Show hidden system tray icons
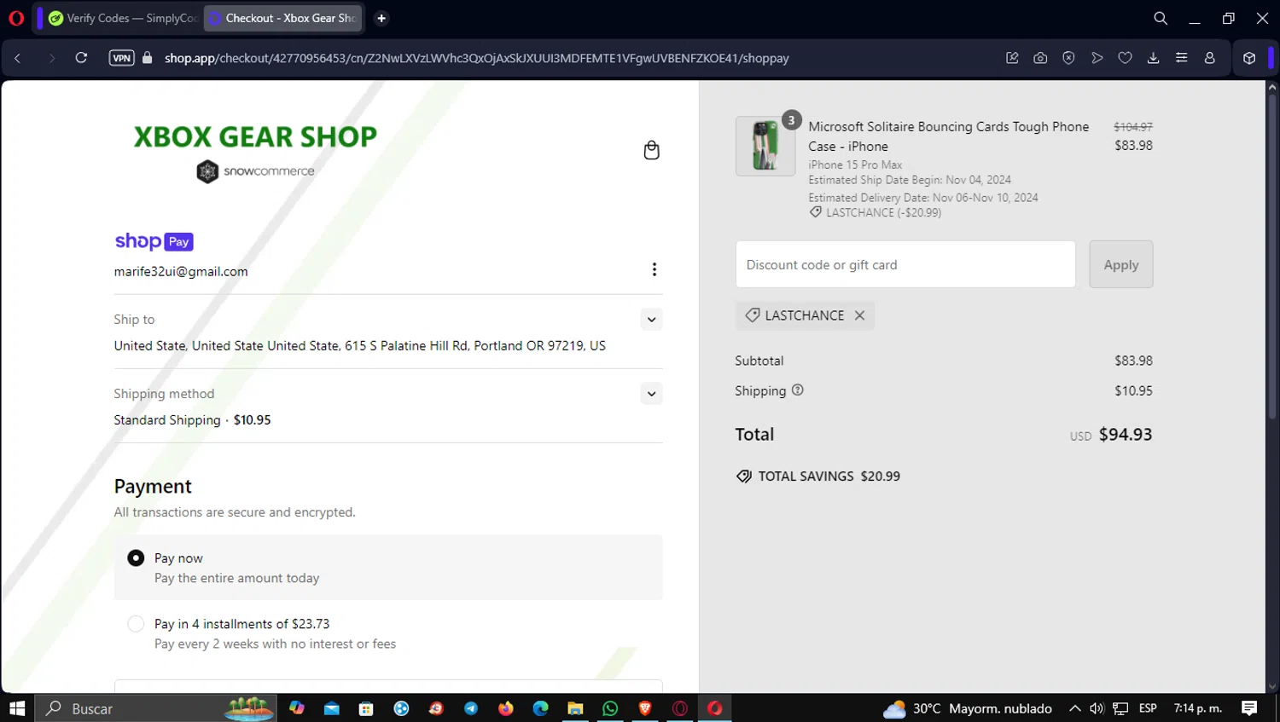The image size is (1280, 722). tap(1075, 708)
